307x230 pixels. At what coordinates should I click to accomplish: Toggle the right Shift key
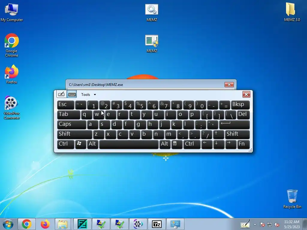pos(237,134)
